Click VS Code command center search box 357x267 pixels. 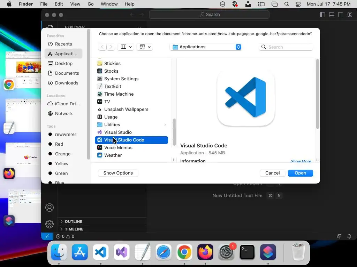tap(209, 15)
